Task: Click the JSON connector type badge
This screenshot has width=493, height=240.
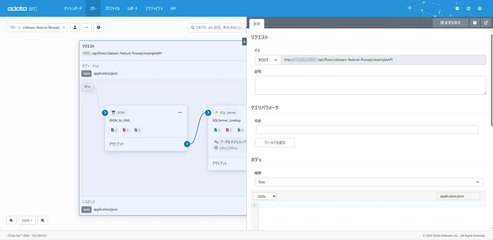Action: point(118,113)
